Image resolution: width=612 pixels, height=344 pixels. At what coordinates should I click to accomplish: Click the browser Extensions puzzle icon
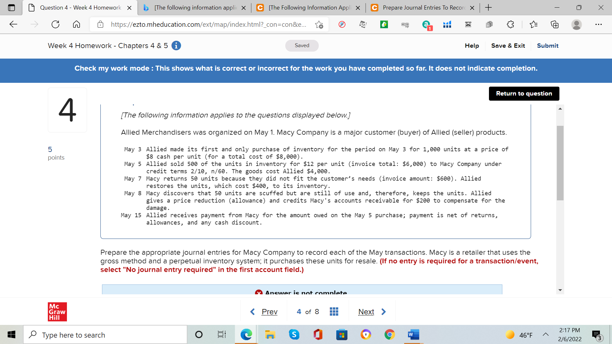pos(510,24)
